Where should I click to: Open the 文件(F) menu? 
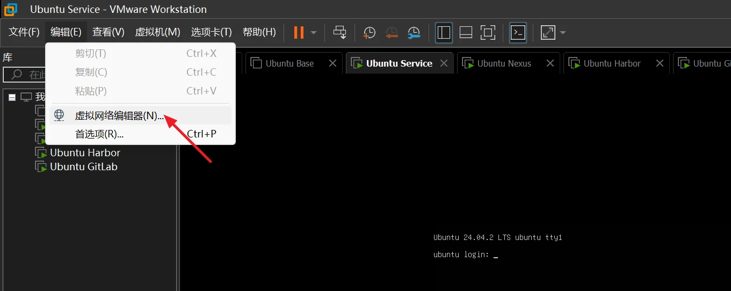point(24,32)
